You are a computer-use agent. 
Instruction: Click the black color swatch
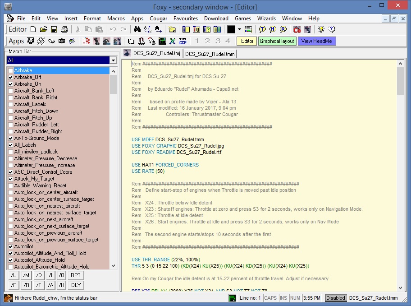point(231,29)
